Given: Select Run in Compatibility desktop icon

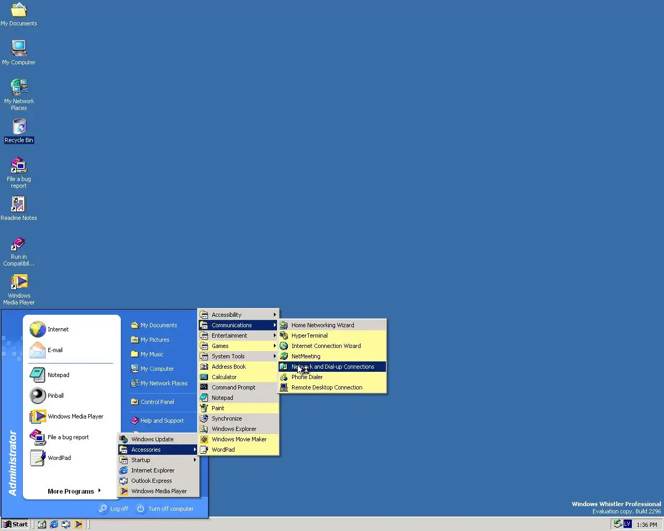Looking at the screenshot, I should (19, 251).
